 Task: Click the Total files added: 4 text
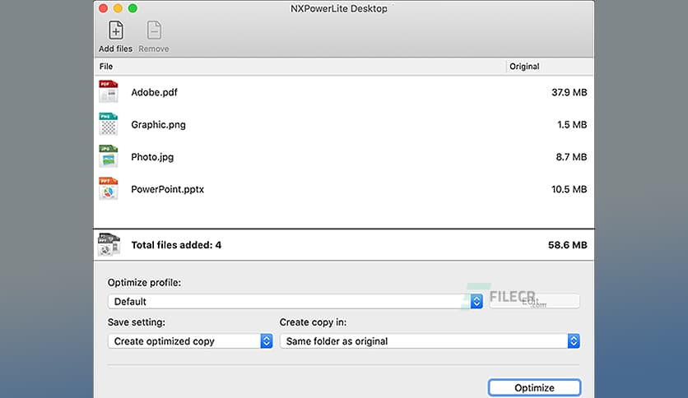pyautogui.click(x=176, y=245)
